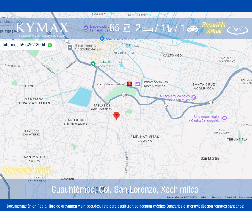The image size is (252, 211).
Task: Click the highway 113 shield near Tablas de San Lorenzo
Action: [x=124, y=95]
